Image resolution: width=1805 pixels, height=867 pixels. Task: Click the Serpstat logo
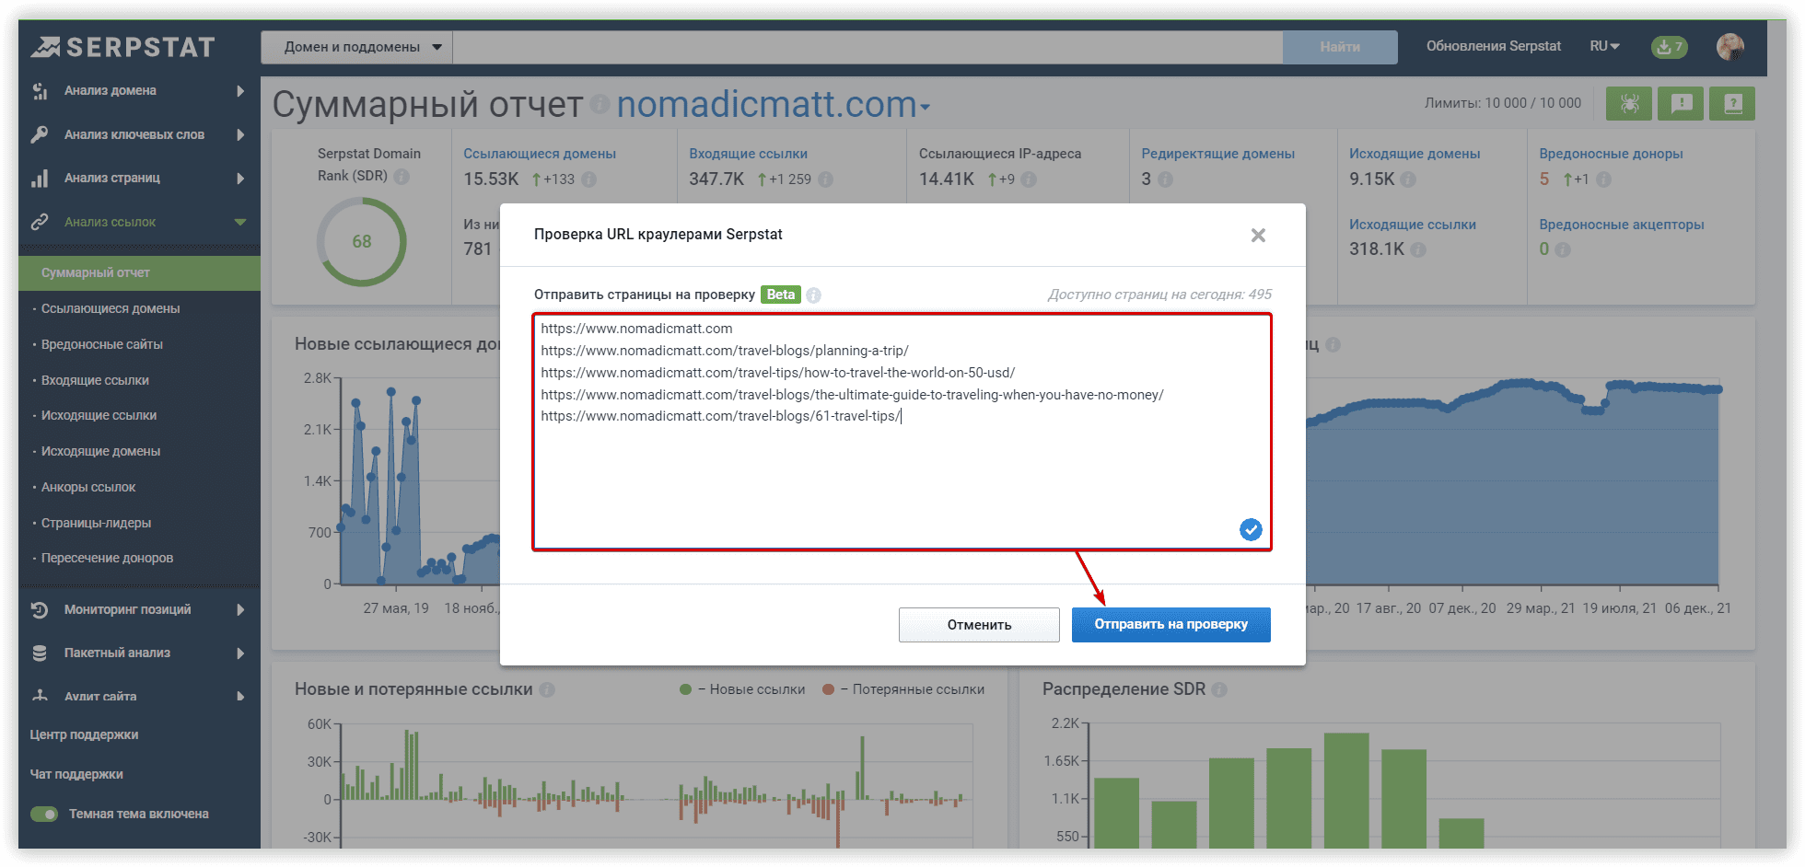[x=123, y=47]
